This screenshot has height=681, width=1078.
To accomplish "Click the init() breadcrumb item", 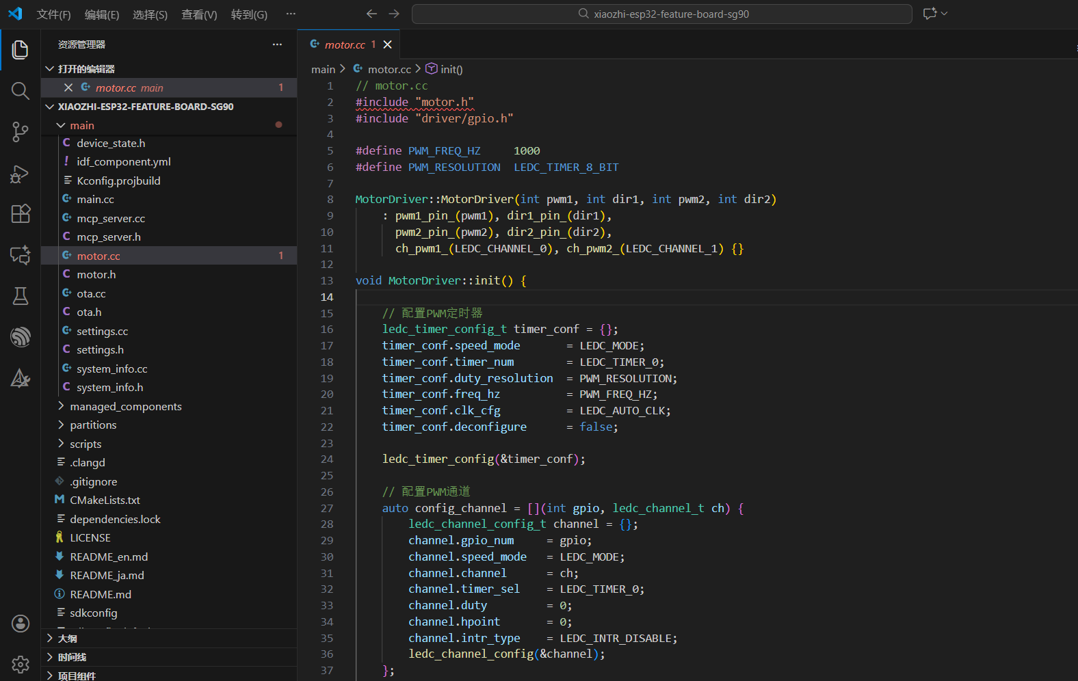I will [x=451, y=70].
